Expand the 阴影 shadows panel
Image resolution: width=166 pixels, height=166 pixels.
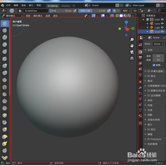point(146,115)
